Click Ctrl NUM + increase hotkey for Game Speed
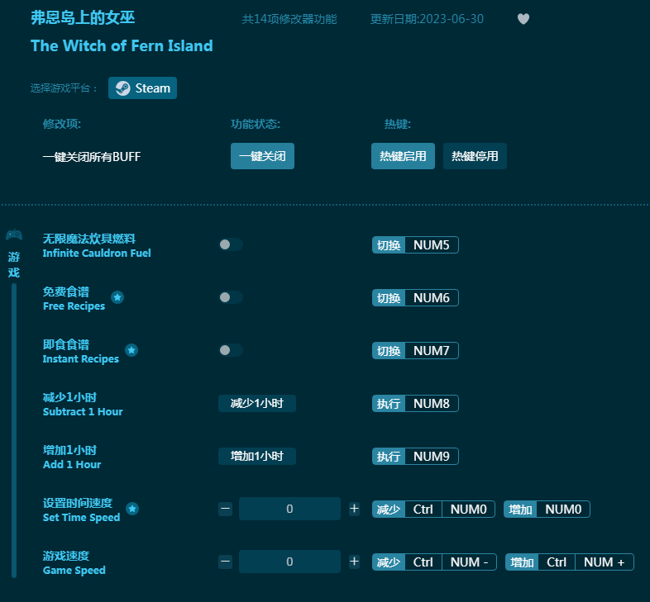Viewport: 650px width, 602px height. click(570, 562)
